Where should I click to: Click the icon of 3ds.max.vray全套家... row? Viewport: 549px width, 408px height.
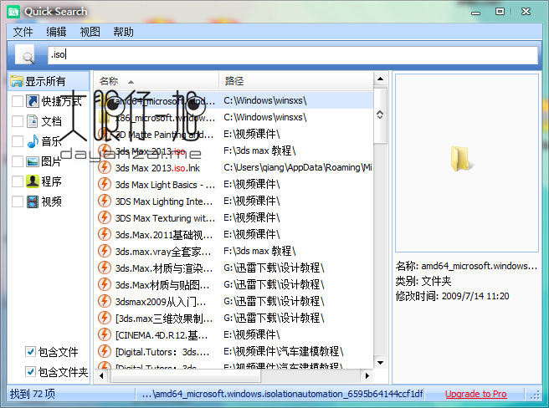click(105, 252)
